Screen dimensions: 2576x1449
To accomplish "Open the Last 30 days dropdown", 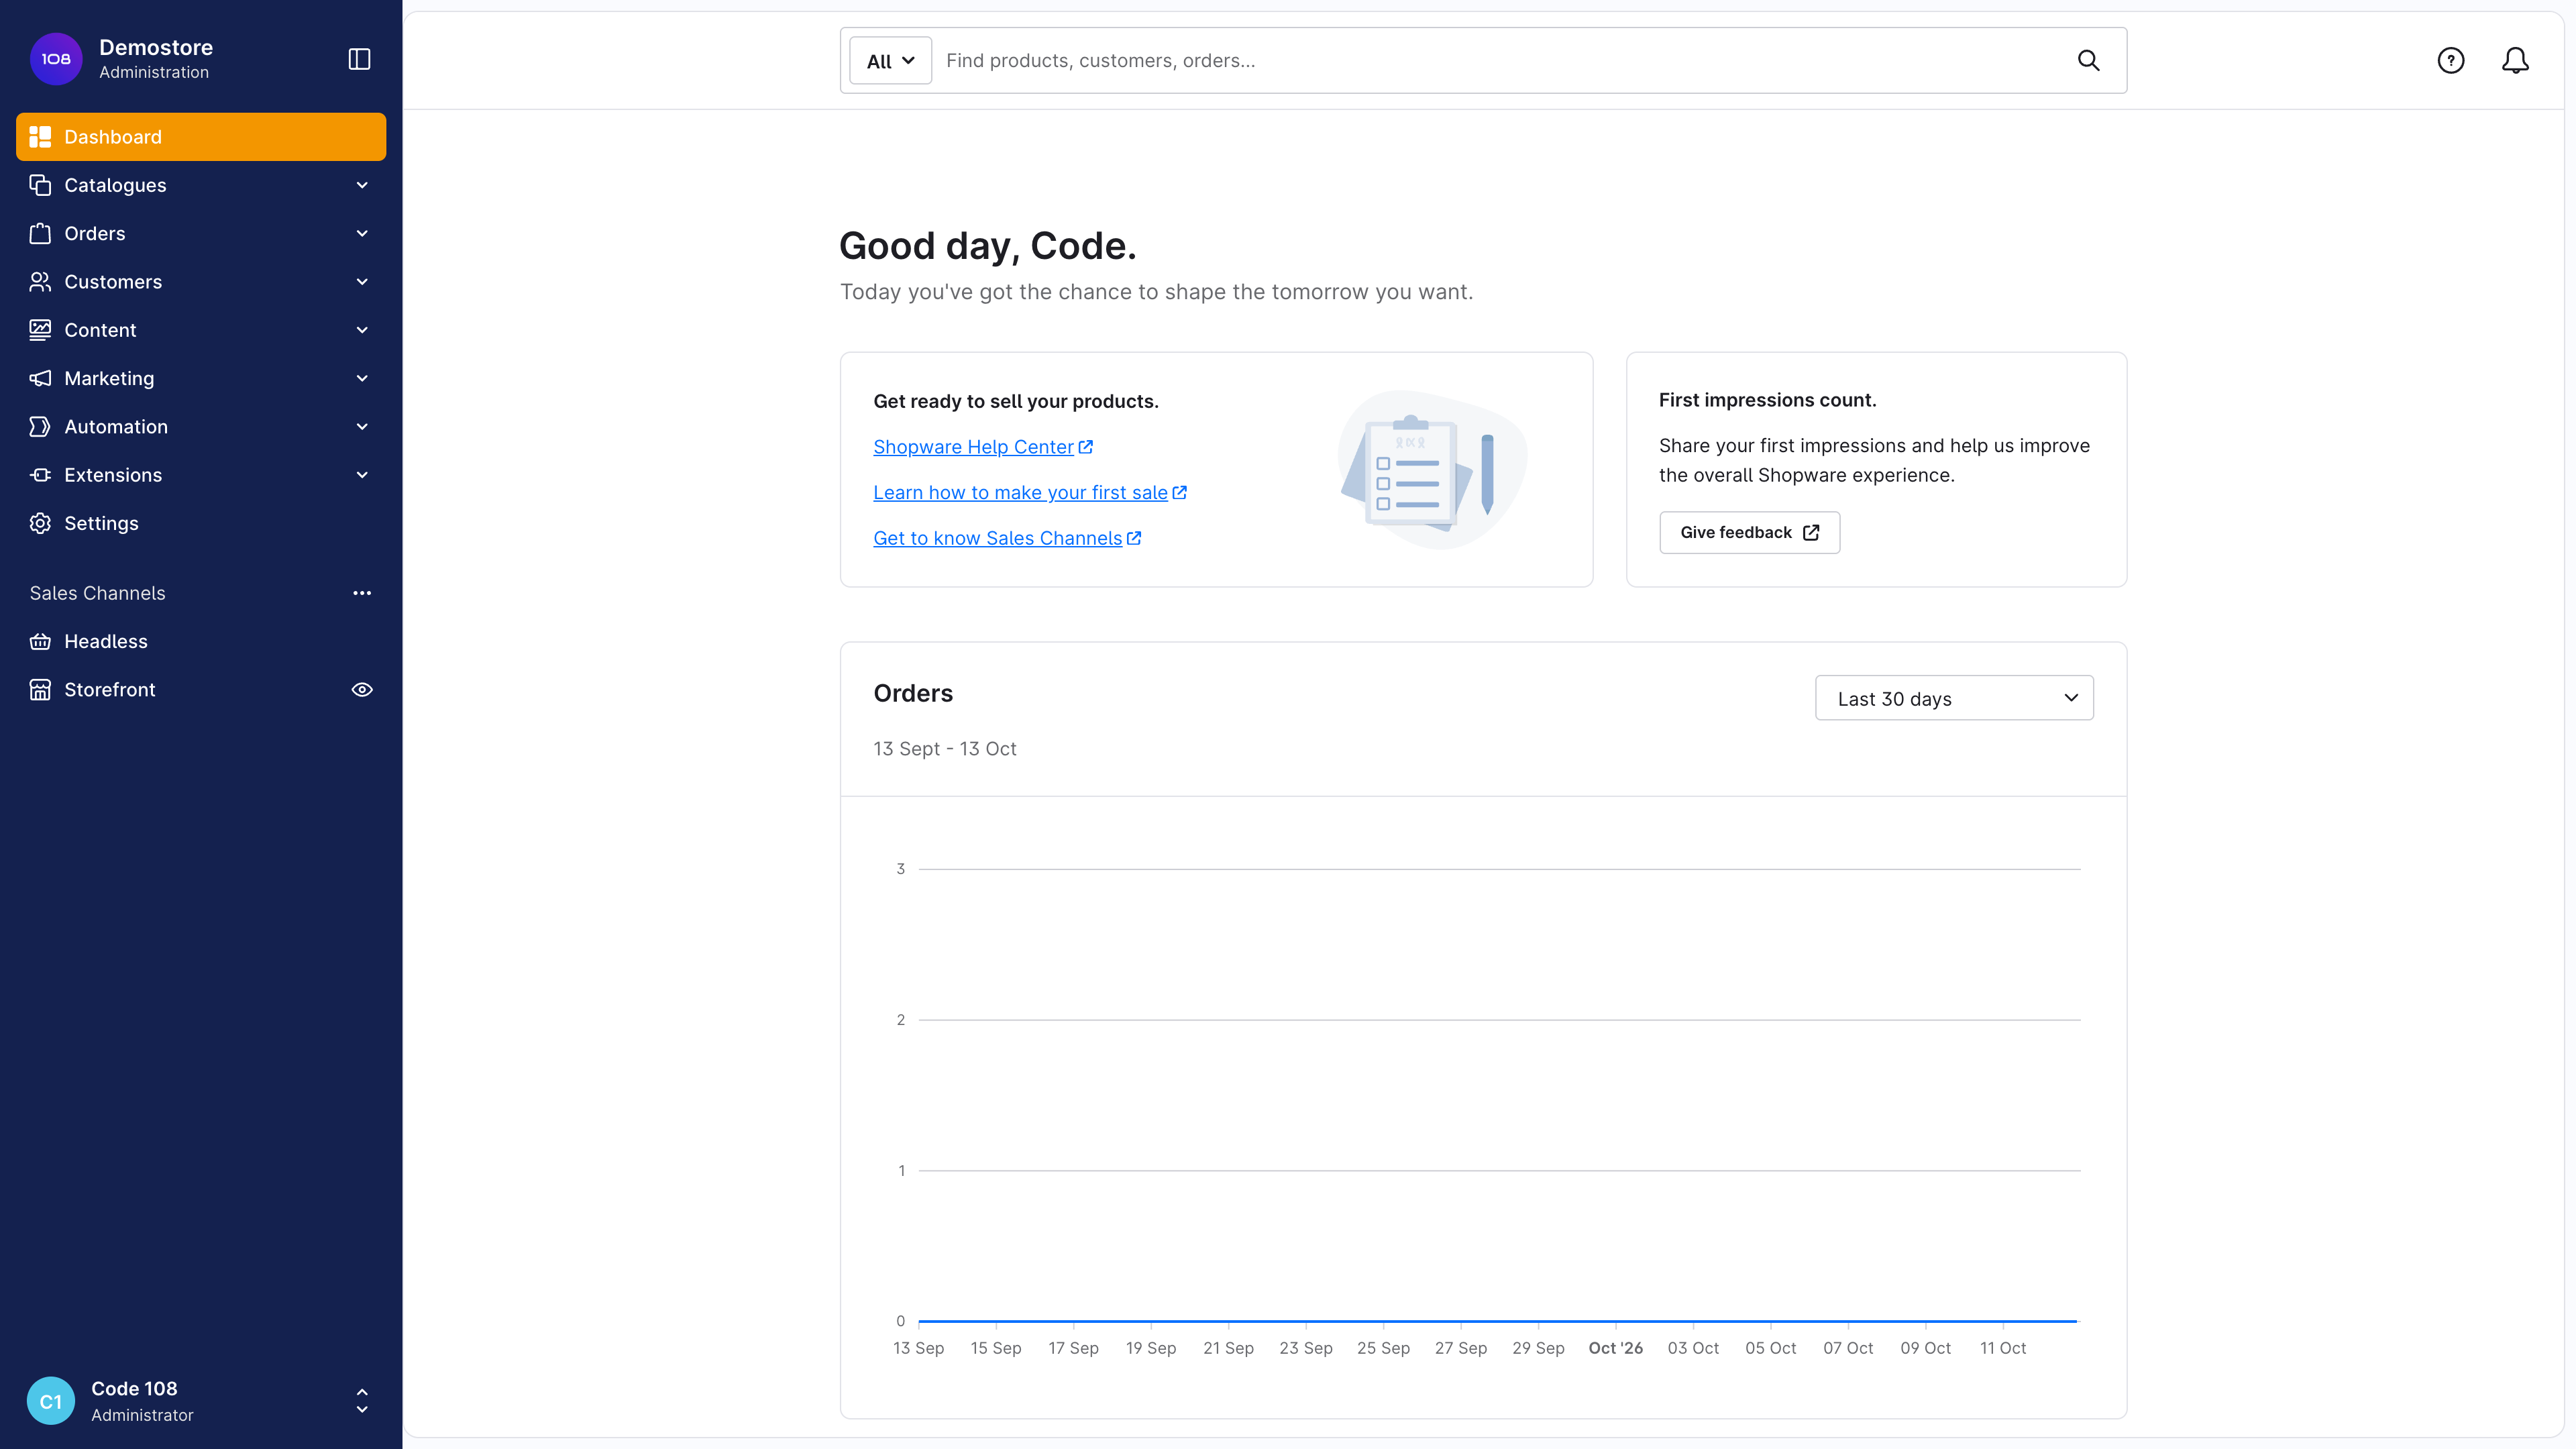I will pyautogui.click(x=1954, y=698).
